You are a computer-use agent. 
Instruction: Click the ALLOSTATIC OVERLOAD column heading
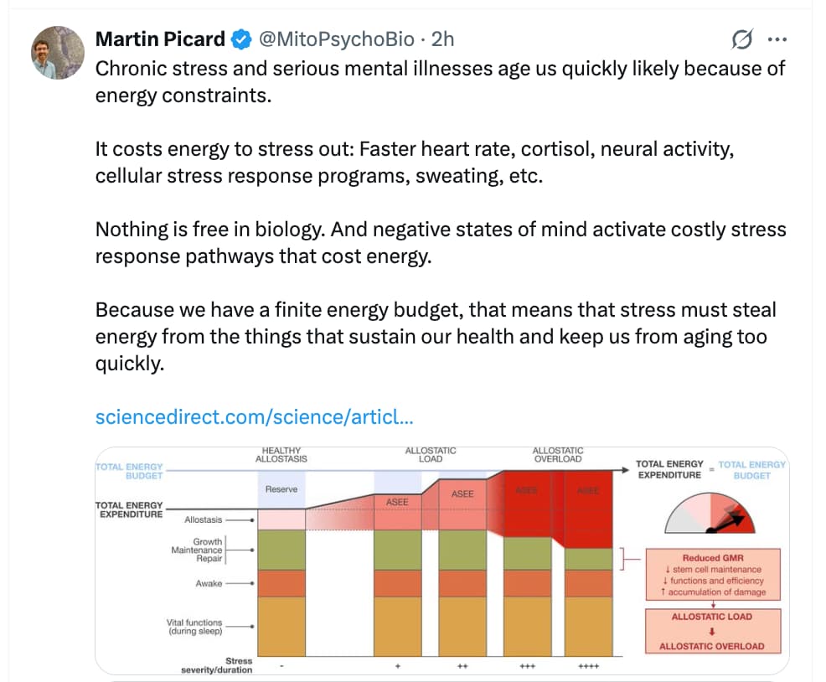(558, 455)
